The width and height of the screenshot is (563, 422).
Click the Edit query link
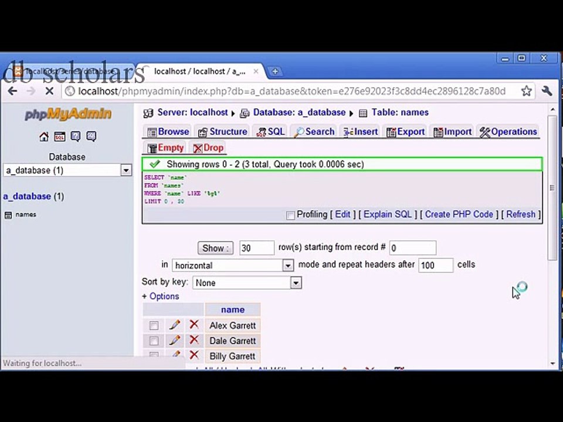tap(342, 215)
